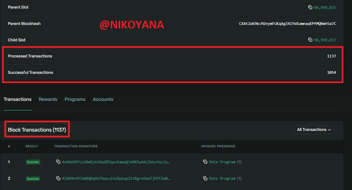Screen dimensions: 352x190
Task: Click the Child Slot label
Action: (17, 40)
